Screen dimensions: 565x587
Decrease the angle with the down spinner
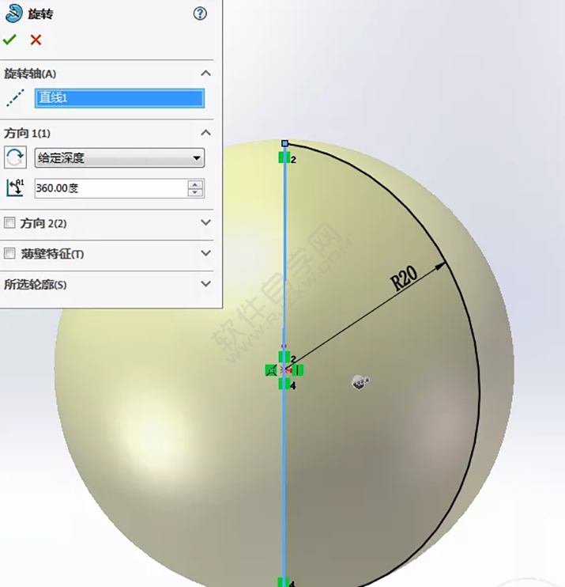pyautogui.click(x=195, y=192)
